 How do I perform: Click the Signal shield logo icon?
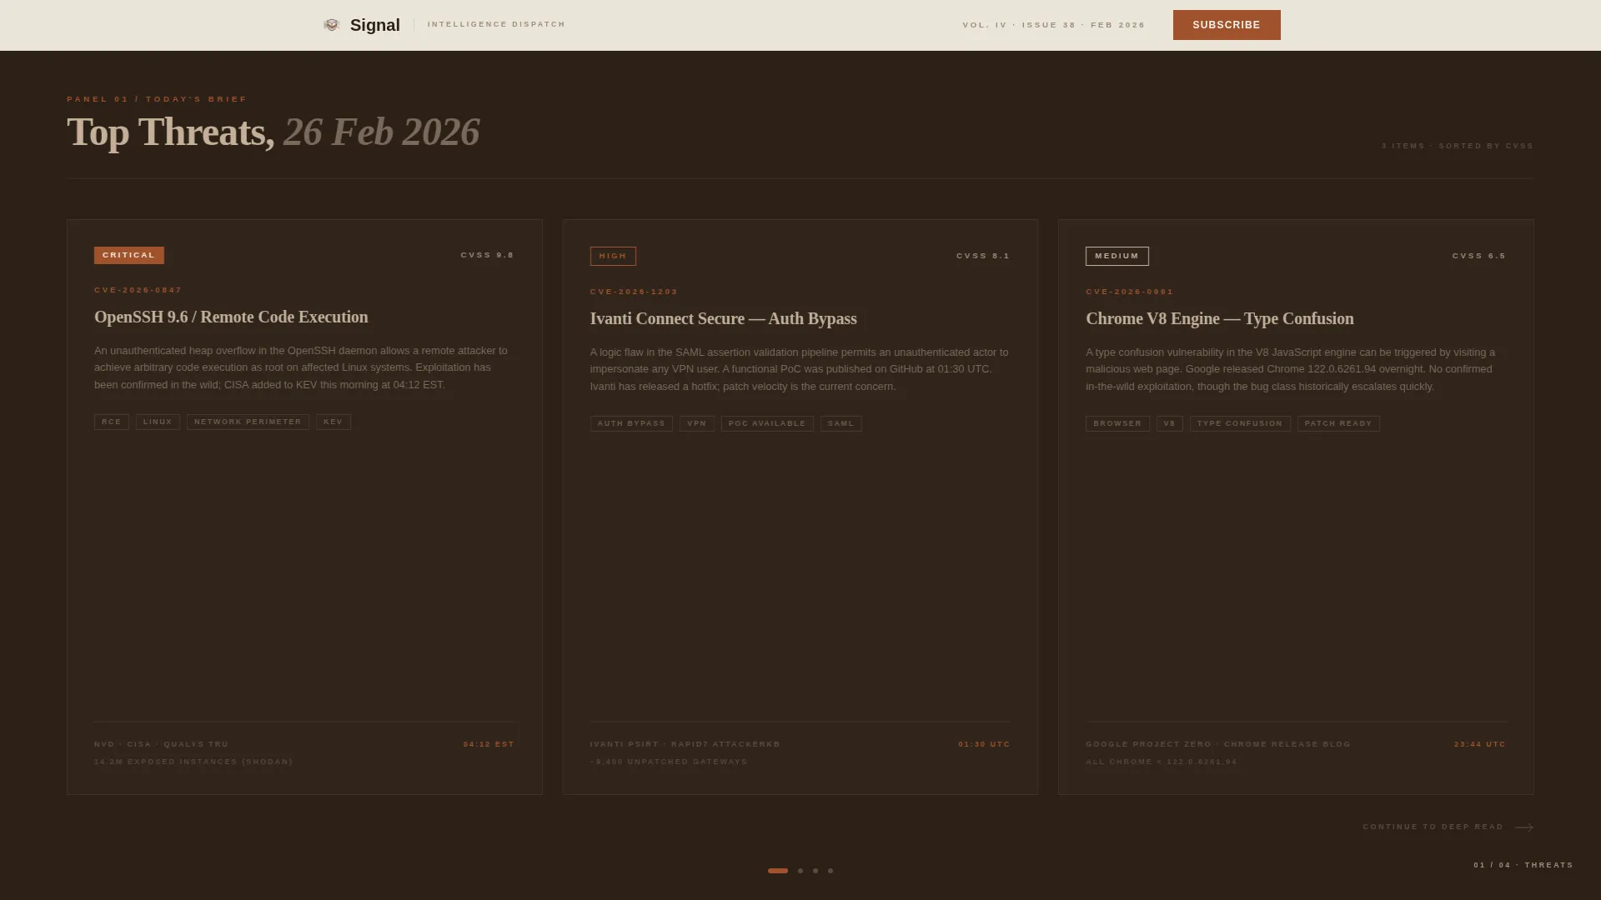[x=331, y=25]
